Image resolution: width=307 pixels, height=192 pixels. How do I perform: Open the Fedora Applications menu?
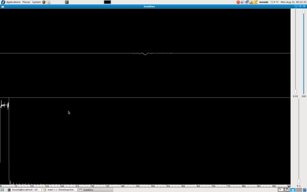pyautogui.click(x=11, y=2)
